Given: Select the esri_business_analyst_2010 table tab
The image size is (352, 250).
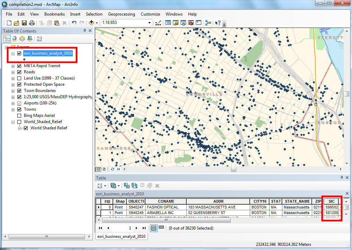Looking at the screenshot, I should click(x=122, y=237).
